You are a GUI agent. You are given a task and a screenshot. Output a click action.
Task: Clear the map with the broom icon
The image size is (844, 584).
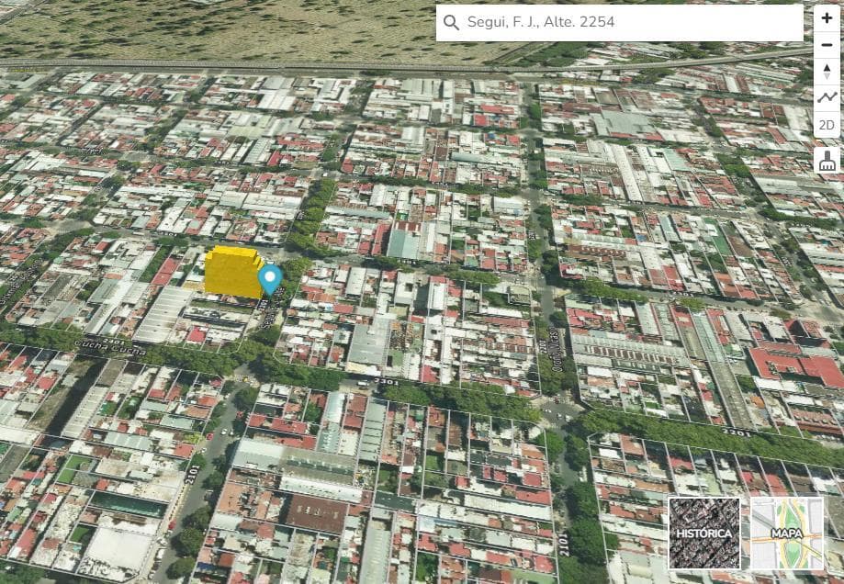tap(827, 161)
